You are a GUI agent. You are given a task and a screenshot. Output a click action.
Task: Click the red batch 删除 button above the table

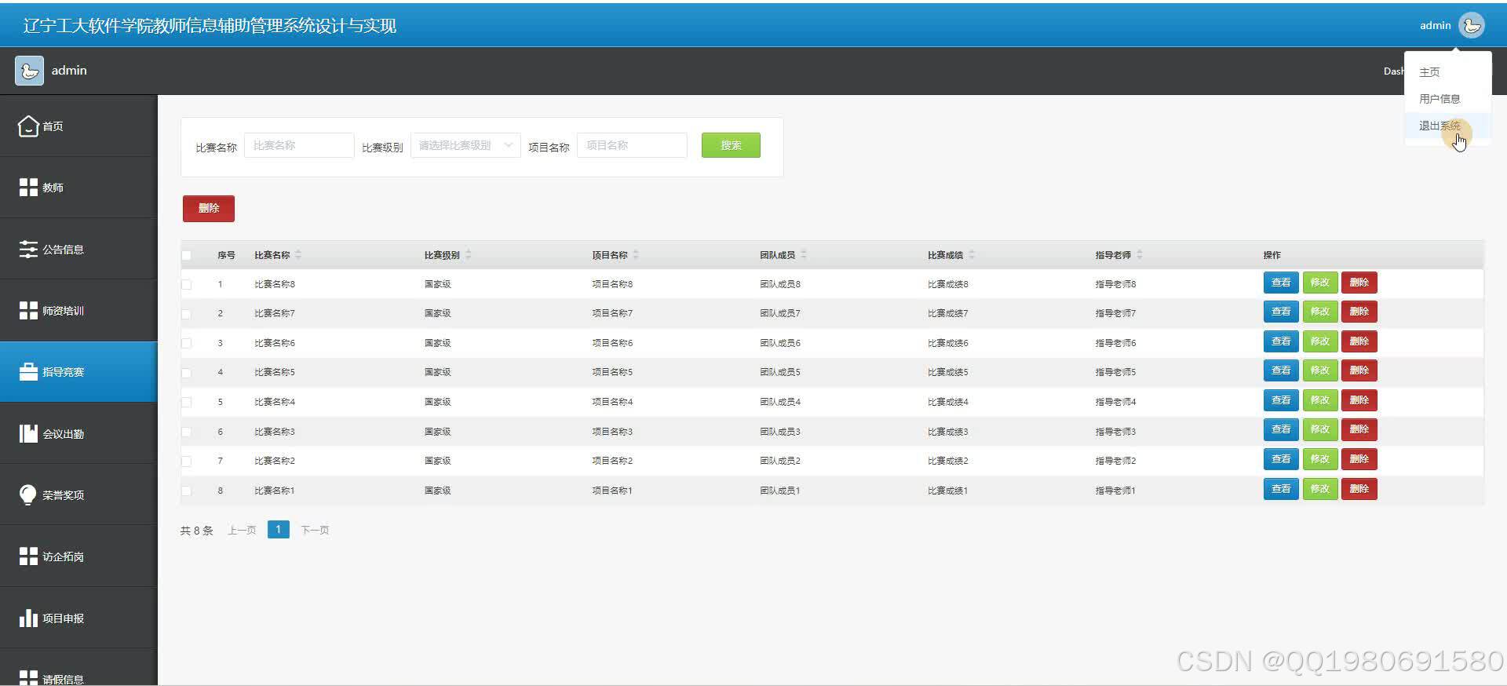(209, 208)
